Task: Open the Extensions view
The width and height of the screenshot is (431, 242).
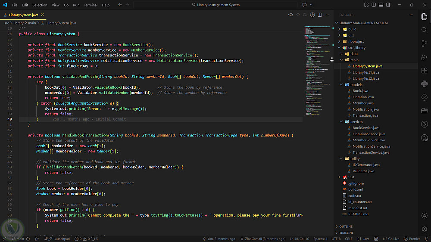Action: (x=425, y=71)
